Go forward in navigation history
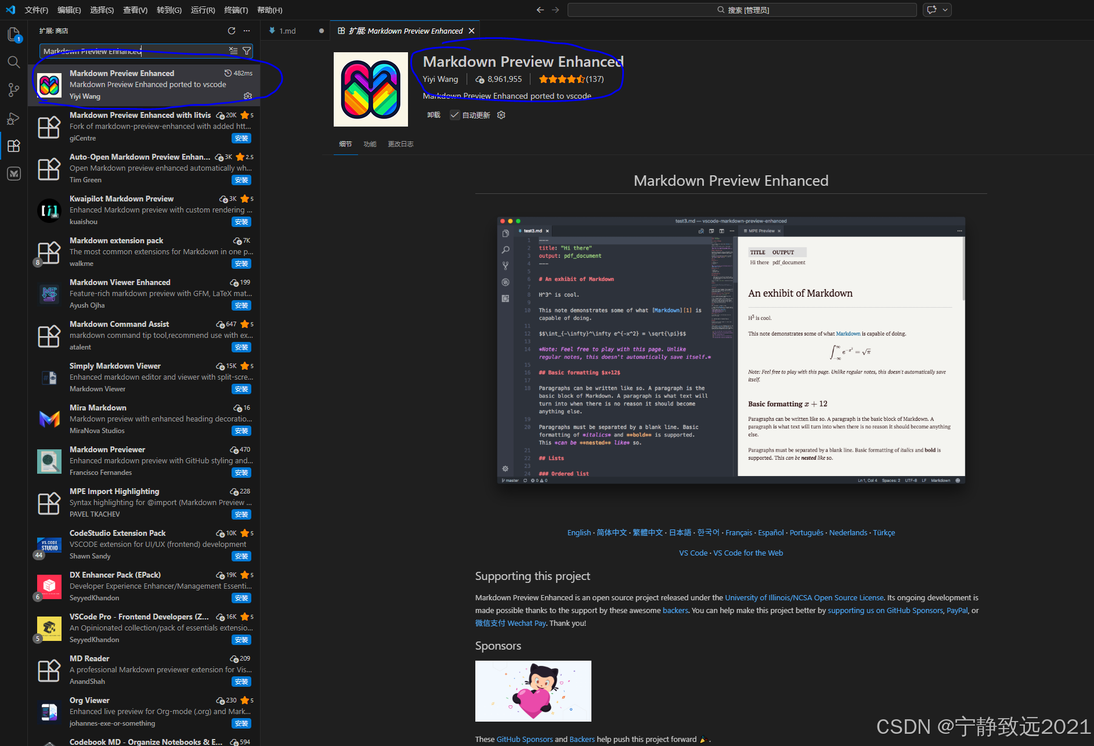Screen dimensions: 1094x746 click(555, 10)
